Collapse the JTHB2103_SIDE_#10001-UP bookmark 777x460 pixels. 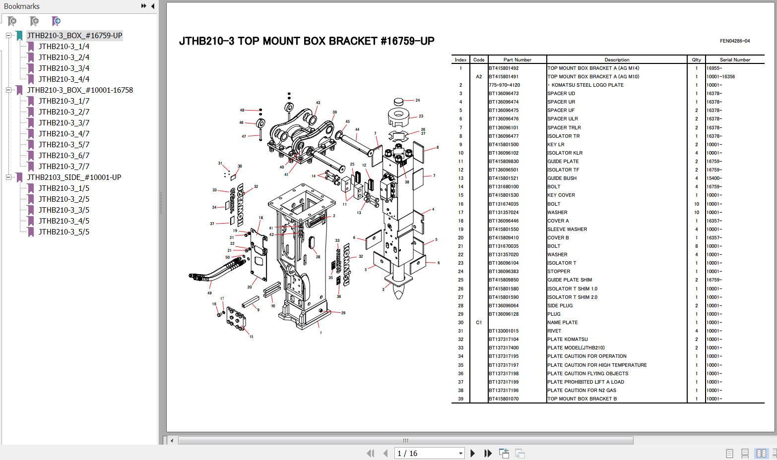[9, 177]
